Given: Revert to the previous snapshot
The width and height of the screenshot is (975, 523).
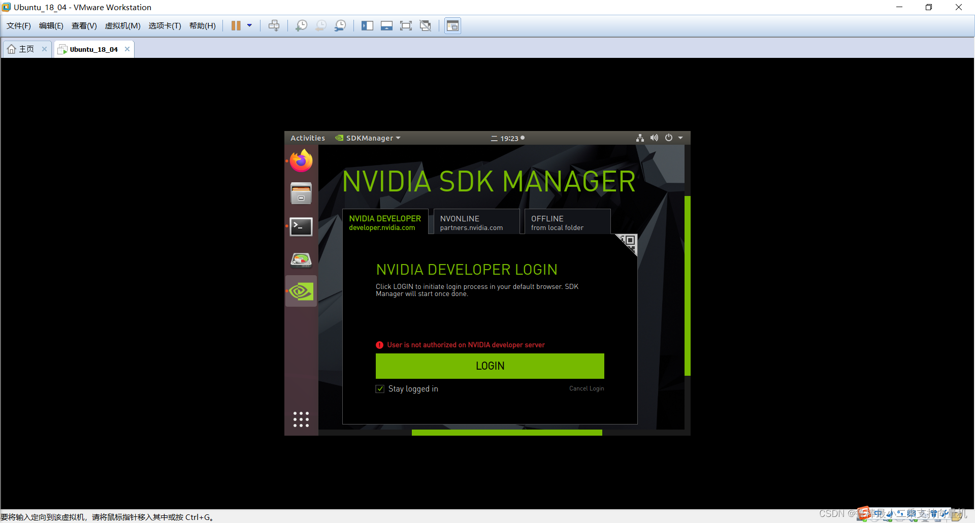Looking at the screenshot, I should (x=321, y=26).
